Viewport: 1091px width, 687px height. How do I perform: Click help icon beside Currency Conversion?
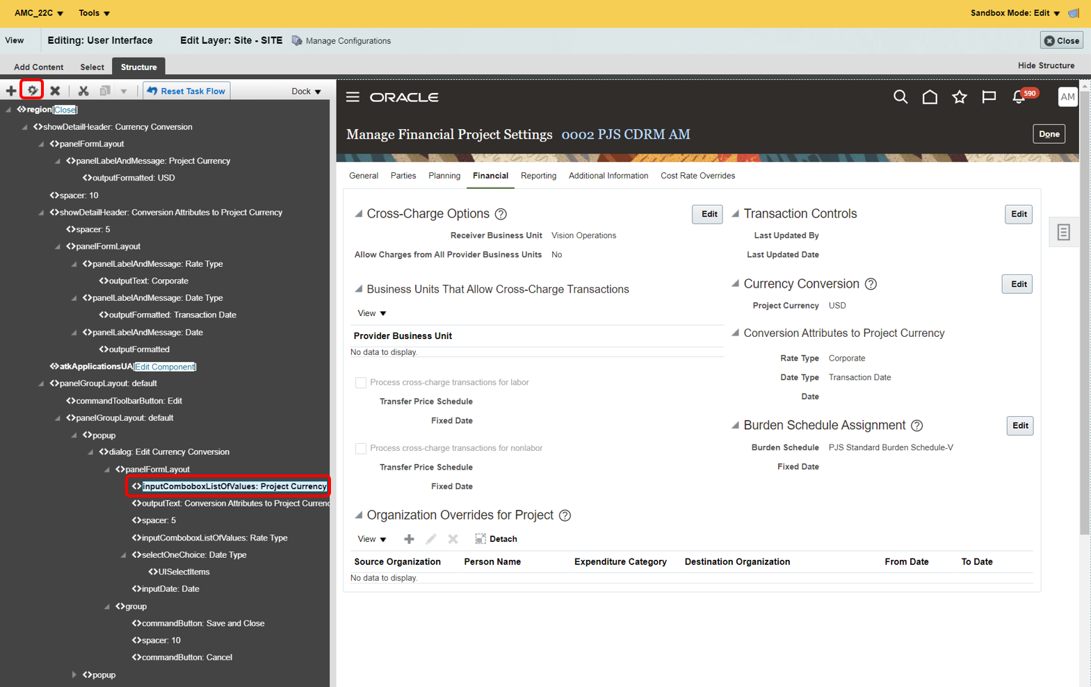tap(871, 284)
